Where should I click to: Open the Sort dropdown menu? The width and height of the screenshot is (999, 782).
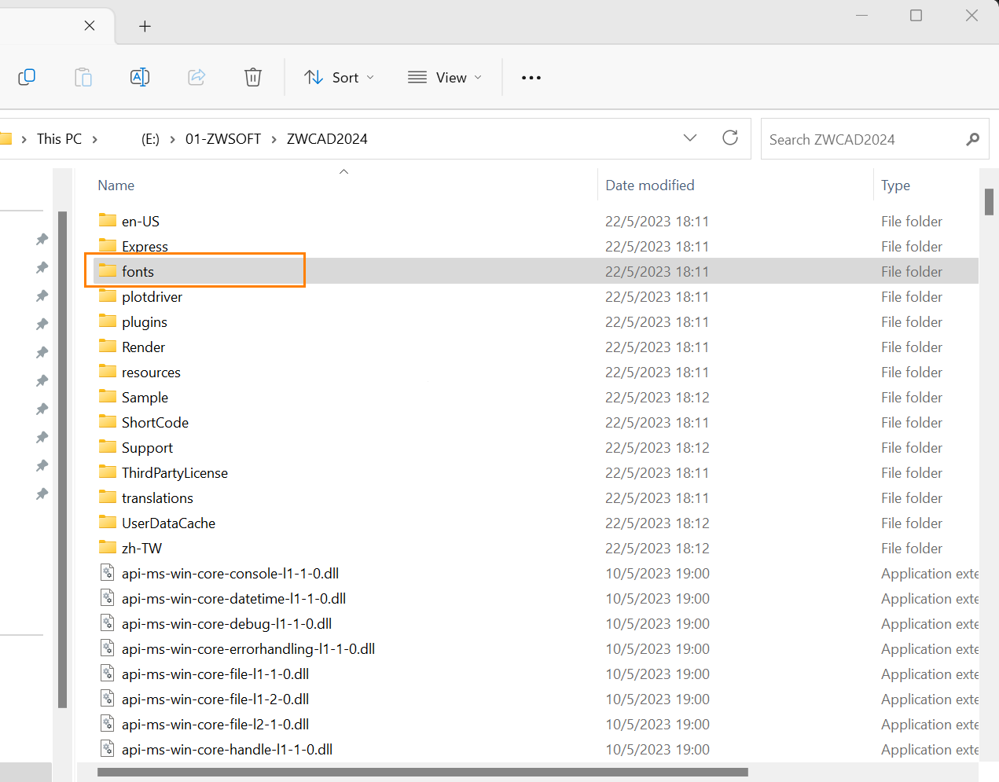(x=340, y=77)
